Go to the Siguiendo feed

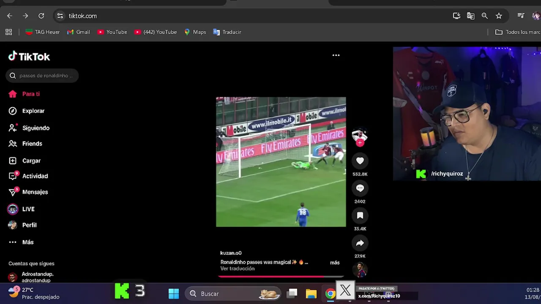coord(29,128)
